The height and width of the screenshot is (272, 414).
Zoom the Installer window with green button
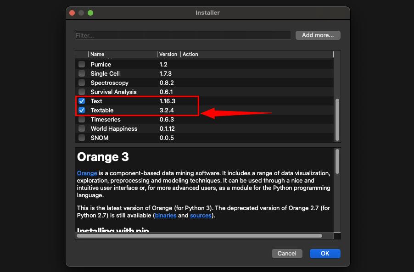[90, 13]
